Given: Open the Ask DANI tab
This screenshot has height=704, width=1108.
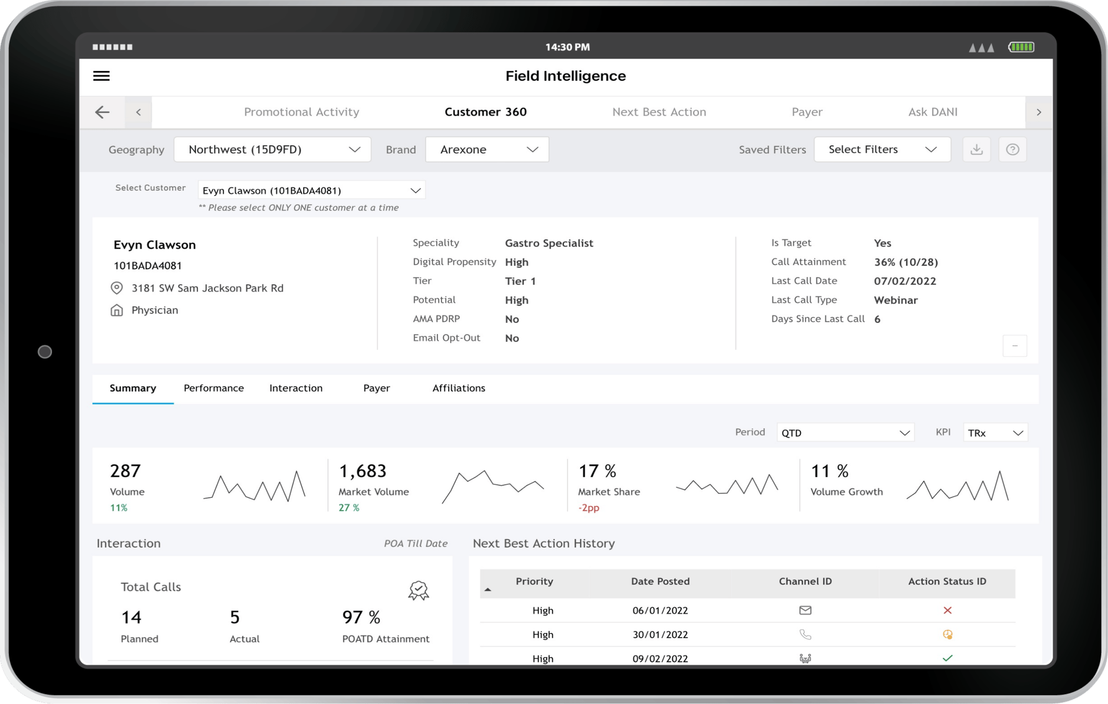Looking at the screenshot, I should (x=933, y=112).
